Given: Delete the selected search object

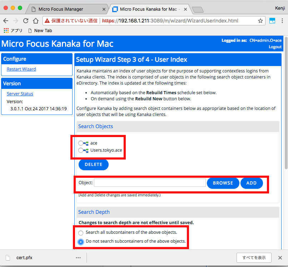Looking at the screenshot, I should pyautogui.click(x=94, y=165).
